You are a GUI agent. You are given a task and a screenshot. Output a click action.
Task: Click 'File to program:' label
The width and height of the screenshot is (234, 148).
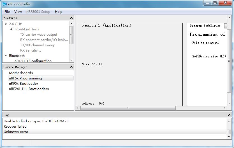206,43
